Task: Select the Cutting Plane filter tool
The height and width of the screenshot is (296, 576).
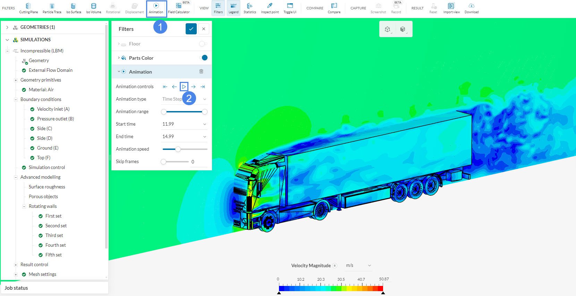Action: point(28,8)
